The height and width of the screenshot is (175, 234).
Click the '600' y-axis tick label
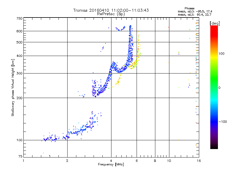tap(19, 31)
